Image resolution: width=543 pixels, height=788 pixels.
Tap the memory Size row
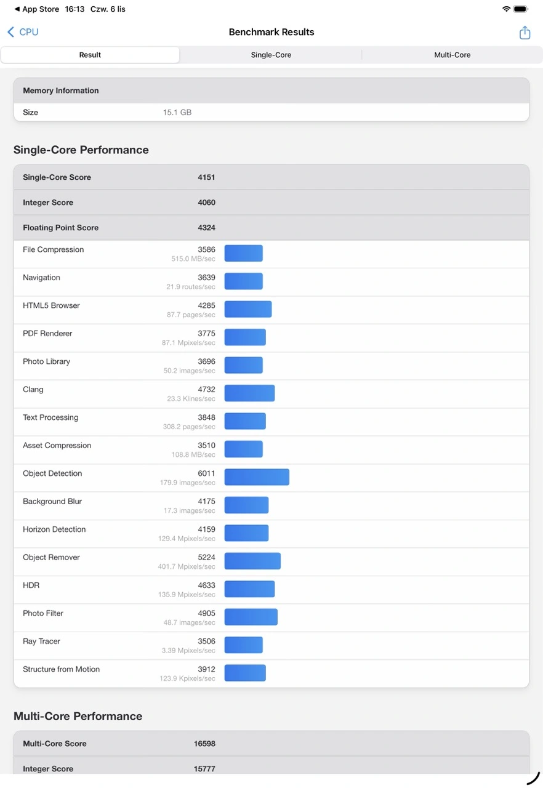pyautogui.click(x=271, y=113)
